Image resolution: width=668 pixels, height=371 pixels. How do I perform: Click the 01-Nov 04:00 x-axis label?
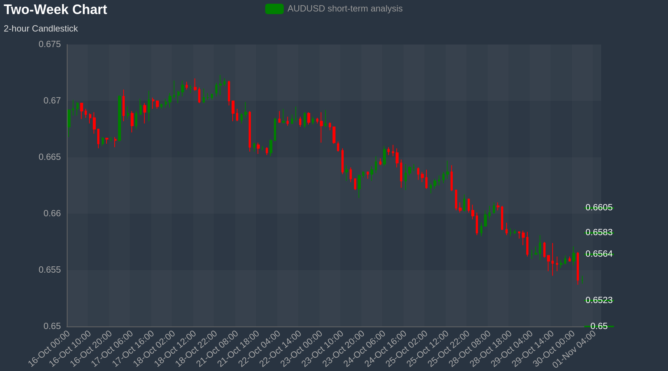(x=574, y=349)
